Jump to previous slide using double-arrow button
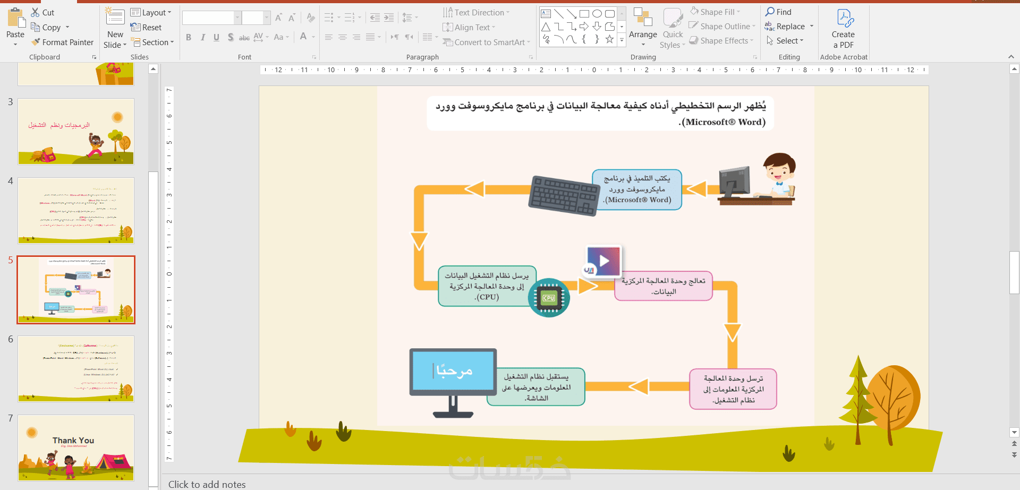The height and width of the screenshot is (490, 1020). click(1014, 444)
